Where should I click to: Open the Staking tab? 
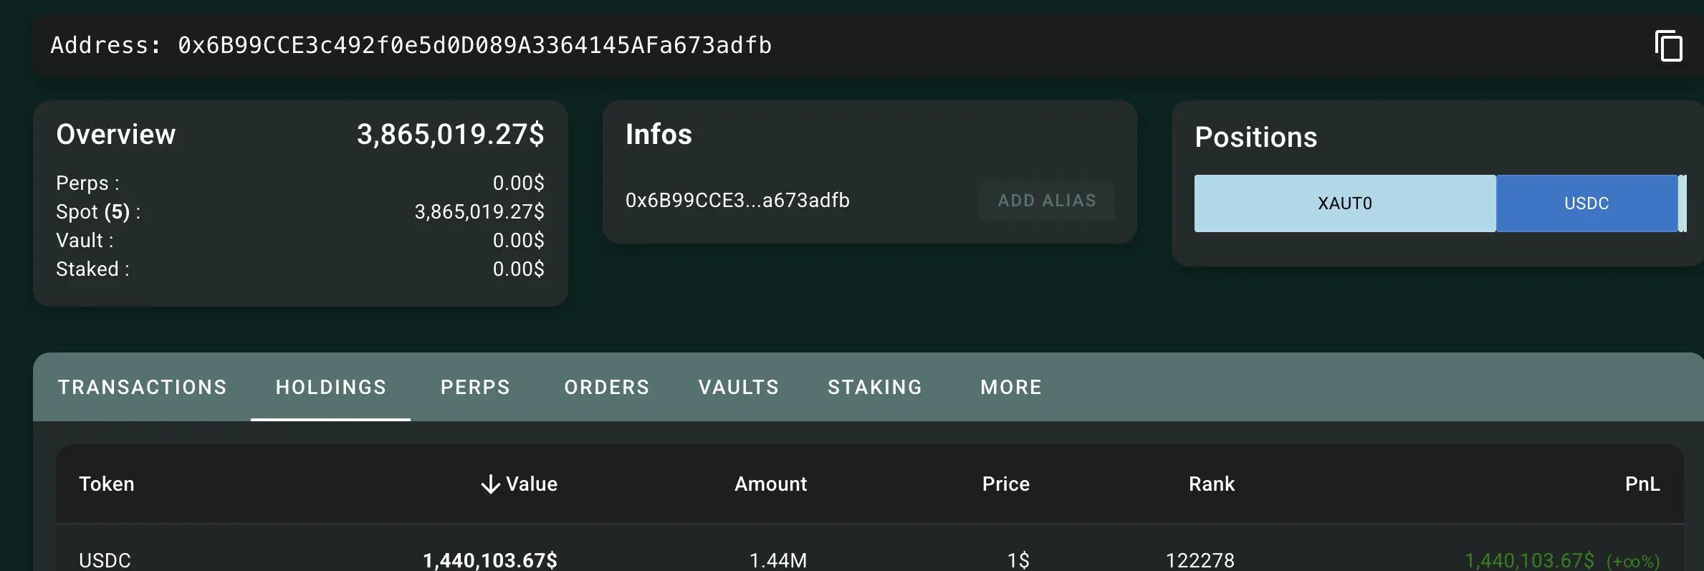click(x=875, y=387)
